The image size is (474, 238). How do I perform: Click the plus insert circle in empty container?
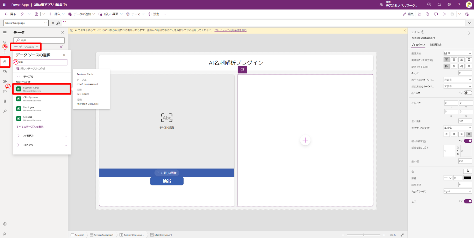305,140
